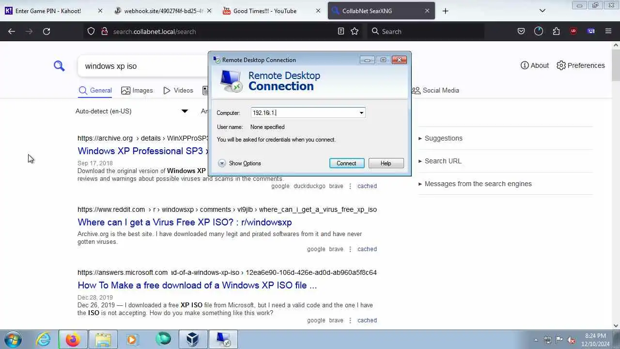Screen dimensions: 620x349
Task: Click Connect in Remote Desktop
Action: pos(346,163)
